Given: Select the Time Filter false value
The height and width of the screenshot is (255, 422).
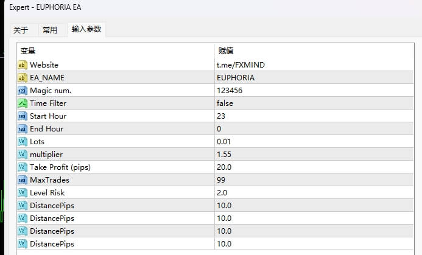Looking at the screenshot, I should click(x=225, y=103).
